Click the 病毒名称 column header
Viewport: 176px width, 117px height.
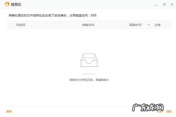pyautogui.click(x=88, y=25)
